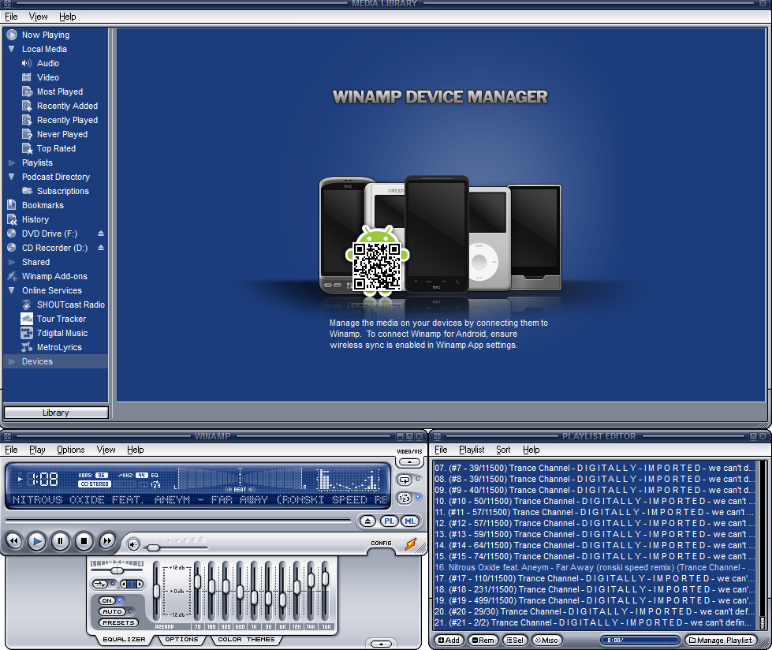
Task: Click the eject button next to PL
Action: click(367, 521)
